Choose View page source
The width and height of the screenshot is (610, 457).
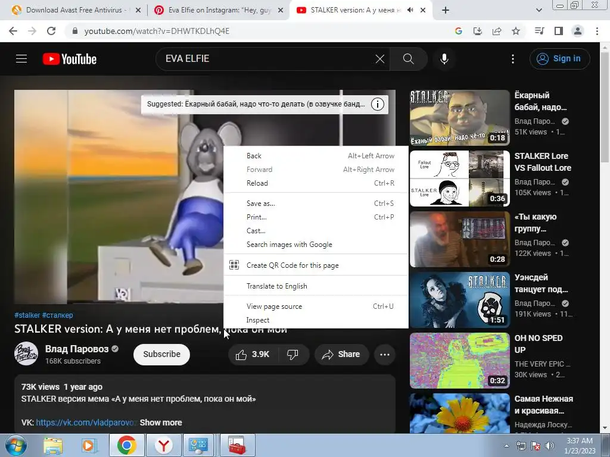[316, 306]
